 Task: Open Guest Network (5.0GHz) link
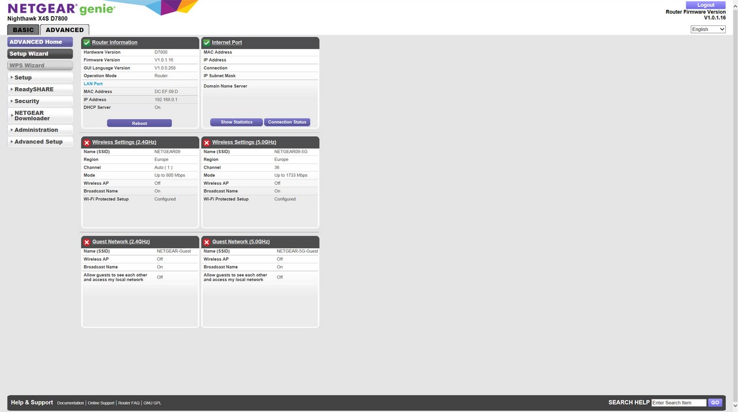pyautogui.click(x=241, y=242)
